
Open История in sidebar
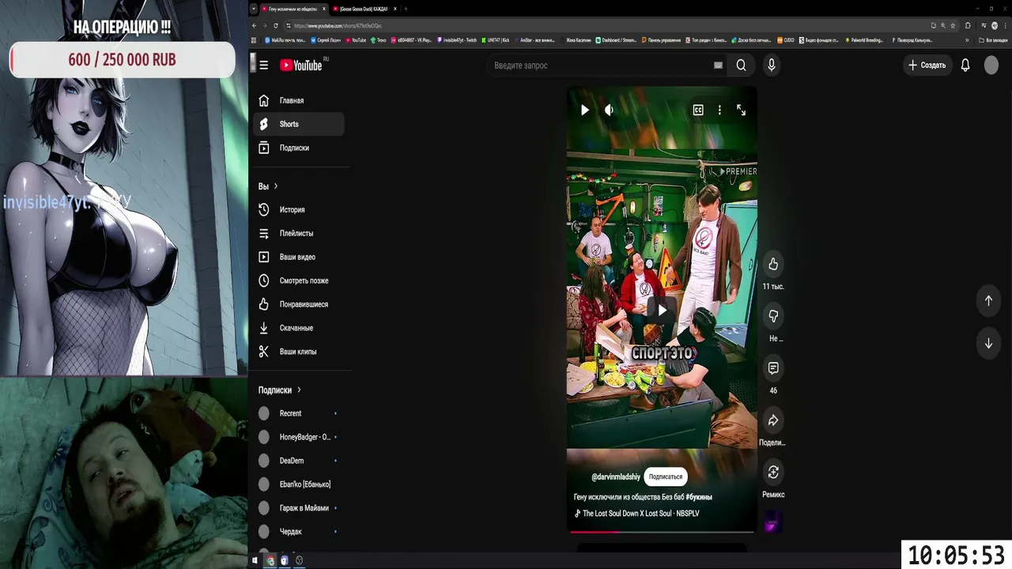click(299, 209)
